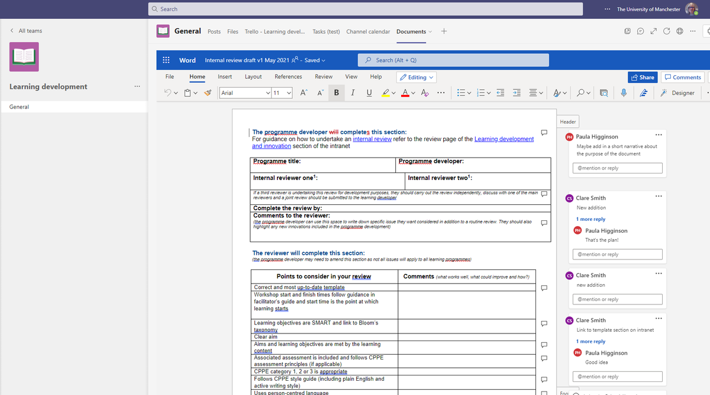This screenshot has height=395, width=710.
Task: Select the Format Painter brush icon
Action: [x=208, y=93]
